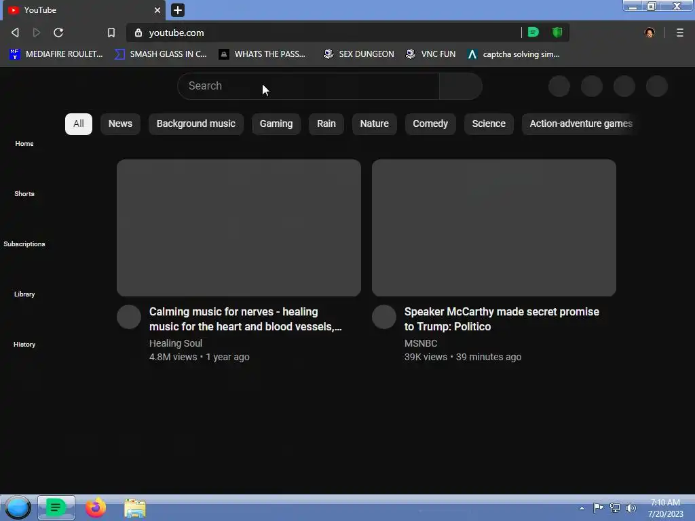
Task: Click the padlock site info icon
Action: point(138,33)
